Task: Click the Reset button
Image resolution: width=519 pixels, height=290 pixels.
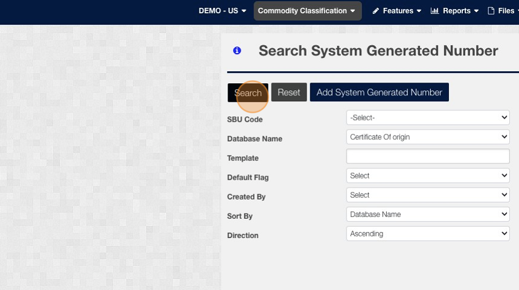Action: click(289, 92)
